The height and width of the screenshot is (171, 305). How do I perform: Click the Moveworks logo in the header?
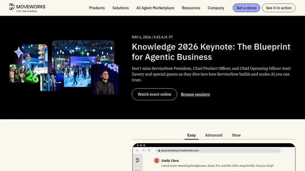27,8
